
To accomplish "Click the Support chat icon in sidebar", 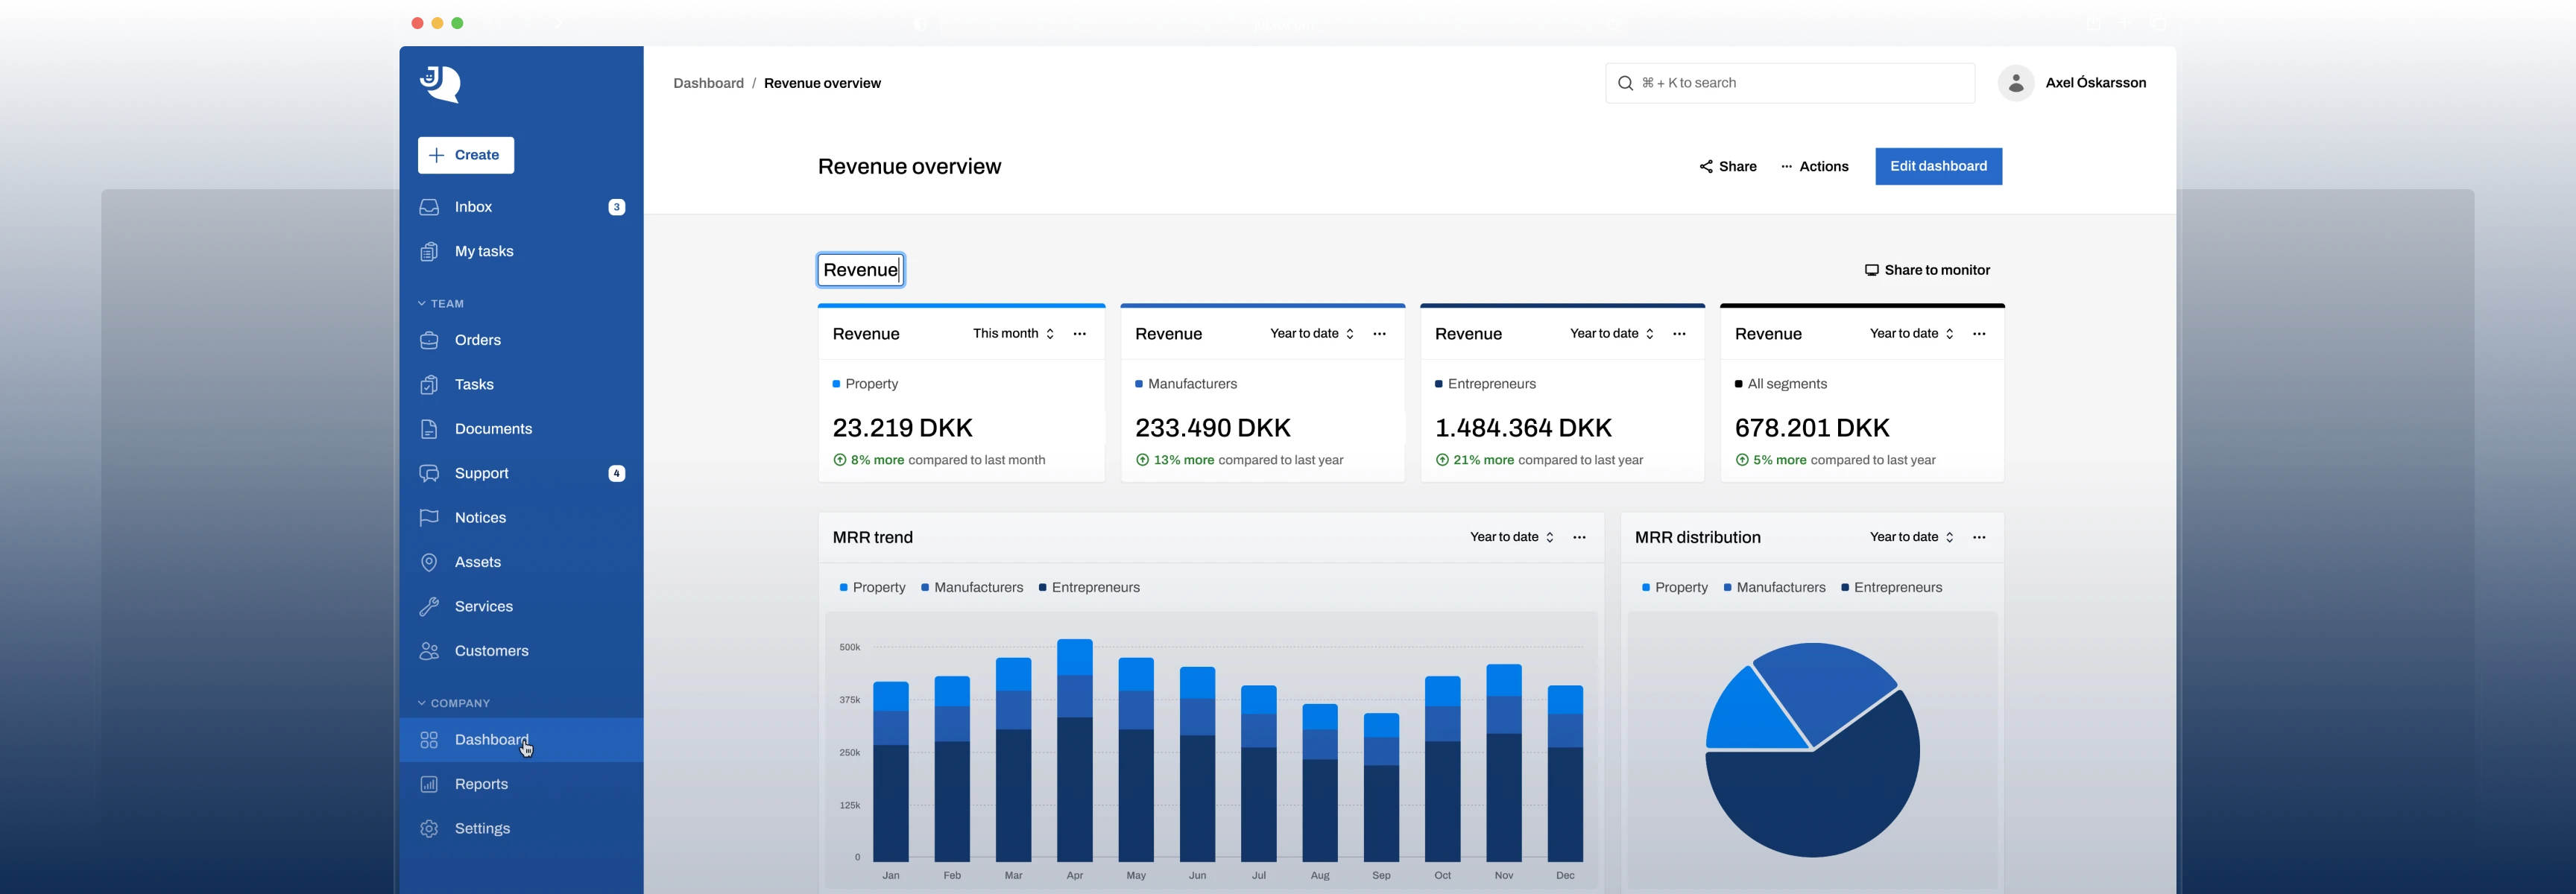I will tap(429, 473).
